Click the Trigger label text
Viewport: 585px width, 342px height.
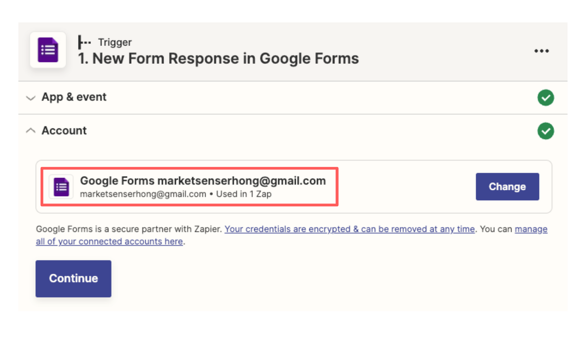[x=115, y=42]
